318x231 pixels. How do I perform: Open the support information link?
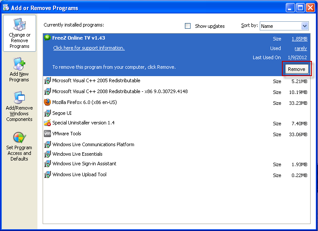click(89, 48)
